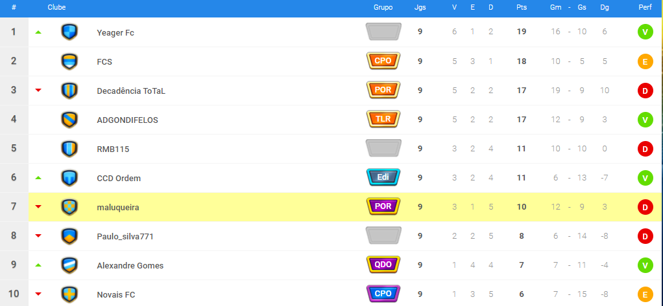The height and width of the screenshot is (306, 663).
Task: Click the orange E performance circle for FCS
Action: pos(645,61)
